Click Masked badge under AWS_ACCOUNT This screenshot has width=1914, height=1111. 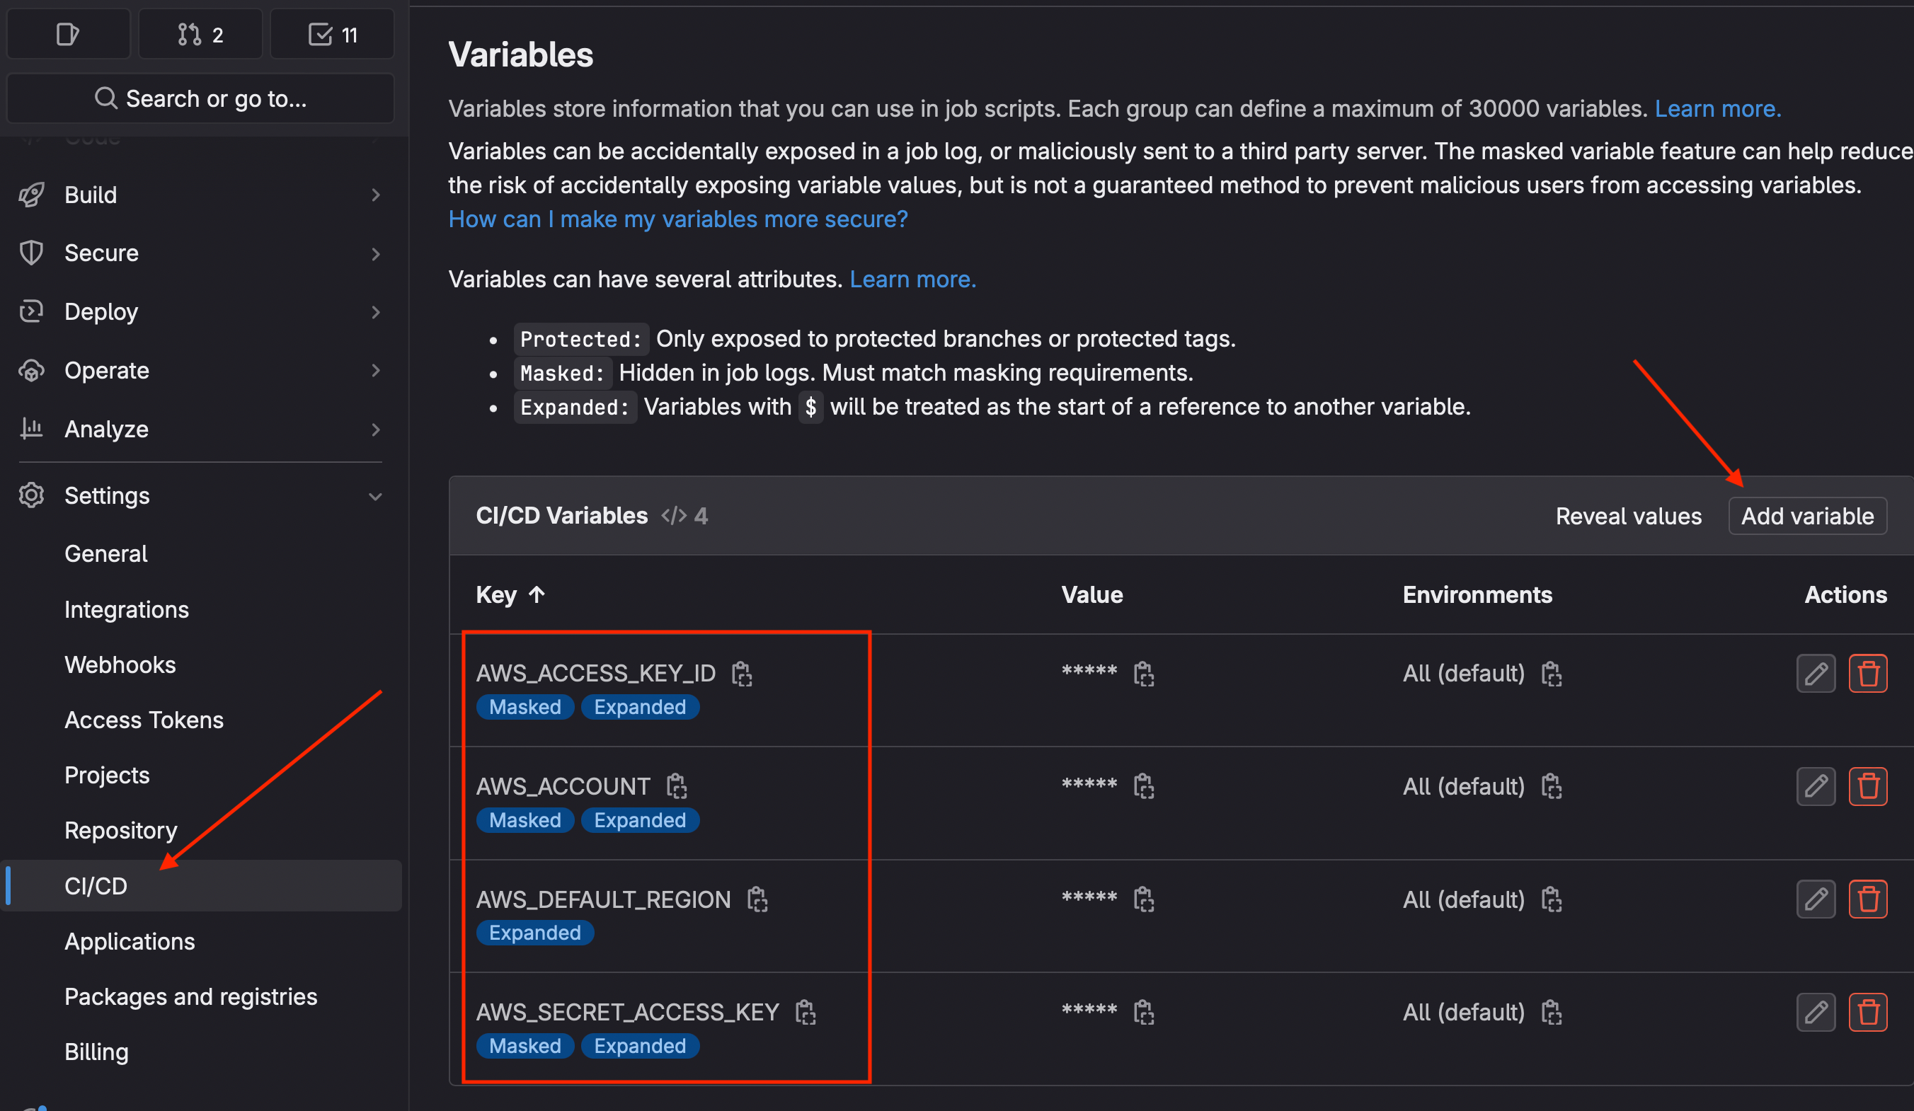[525, 820]
